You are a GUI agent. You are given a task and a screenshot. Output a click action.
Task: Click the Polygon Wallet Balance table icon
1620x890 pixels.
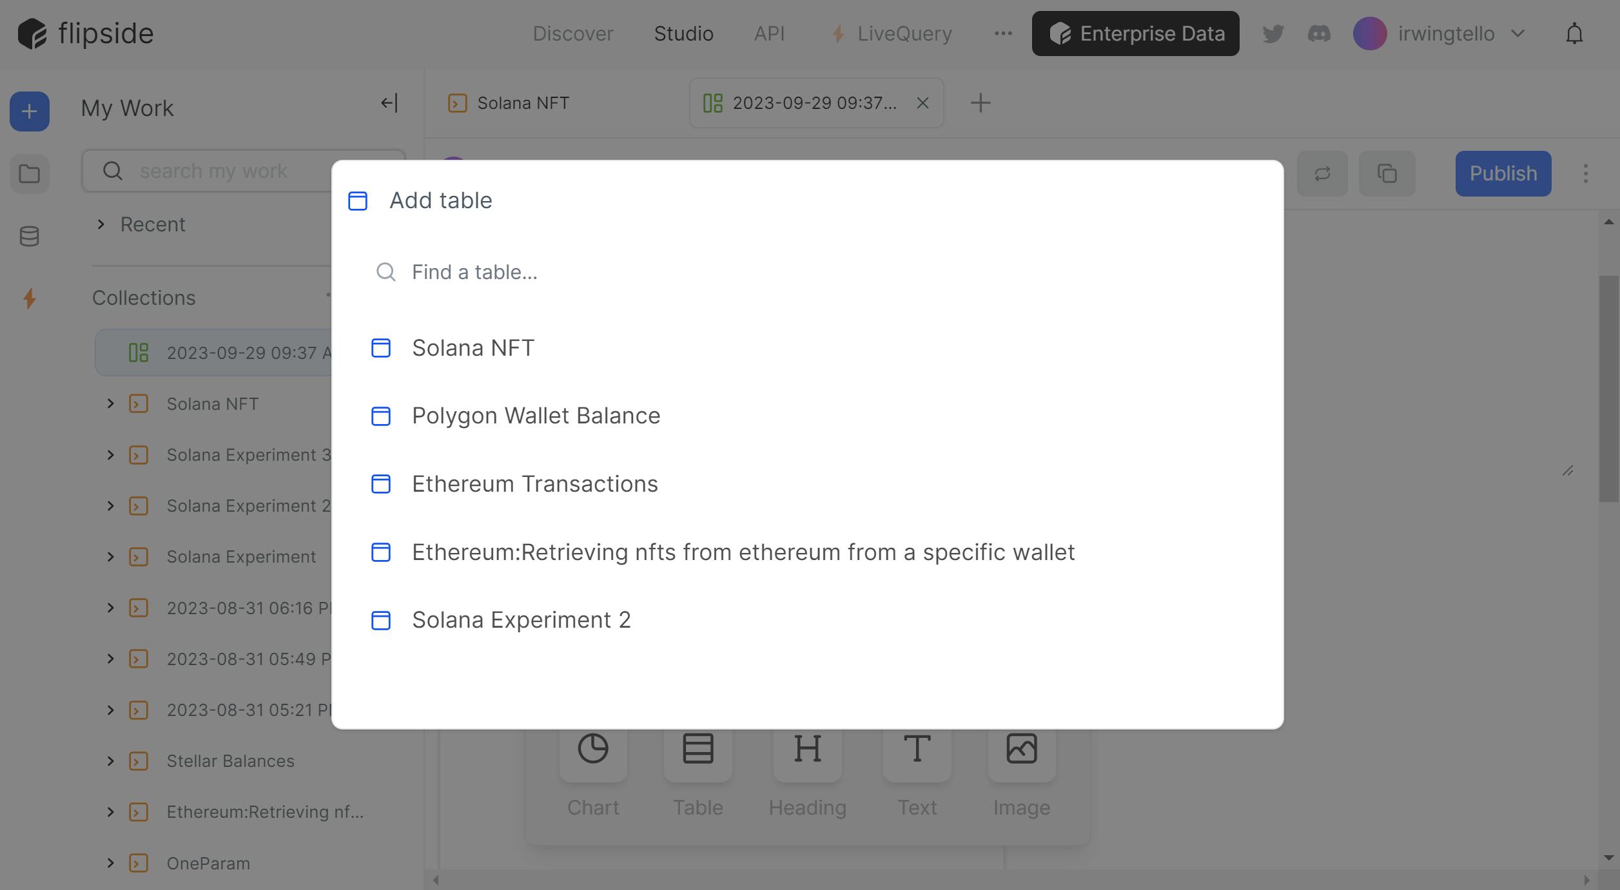pos(381,416)
